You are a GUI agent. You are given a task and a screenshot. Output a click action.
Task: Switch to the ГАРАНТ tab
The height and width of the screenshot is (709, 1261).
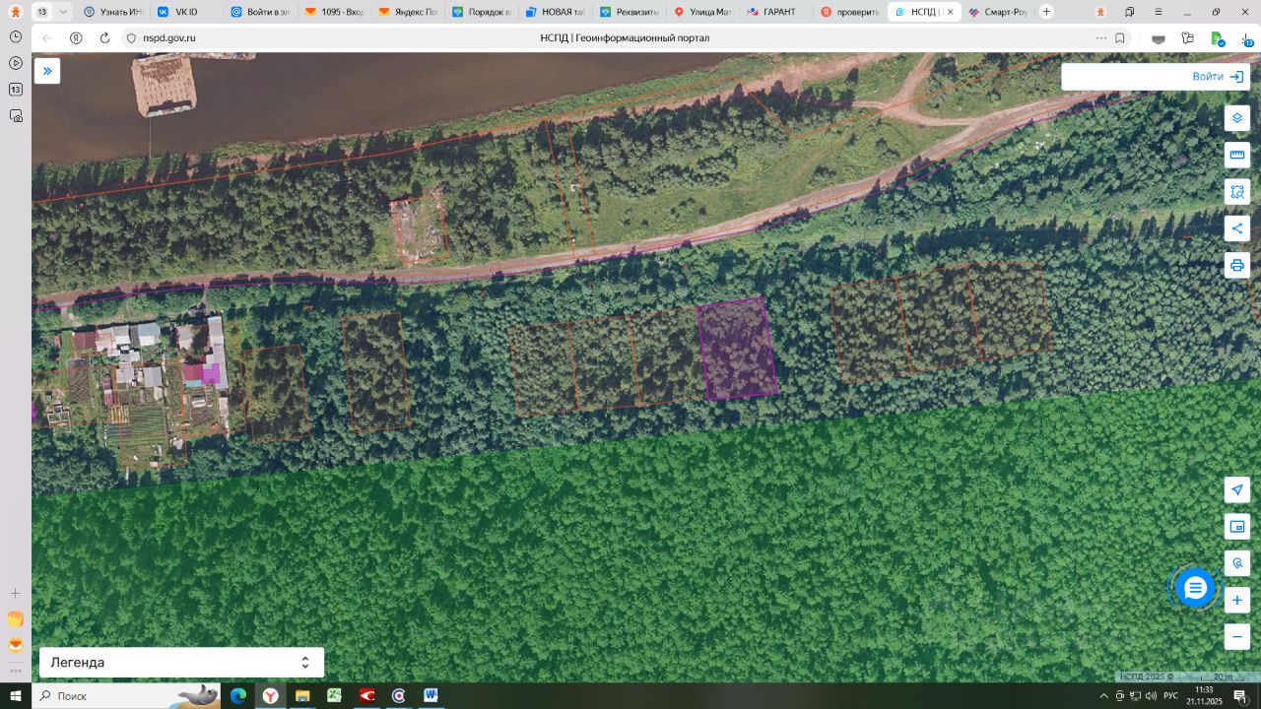click(x=775, y=12)
